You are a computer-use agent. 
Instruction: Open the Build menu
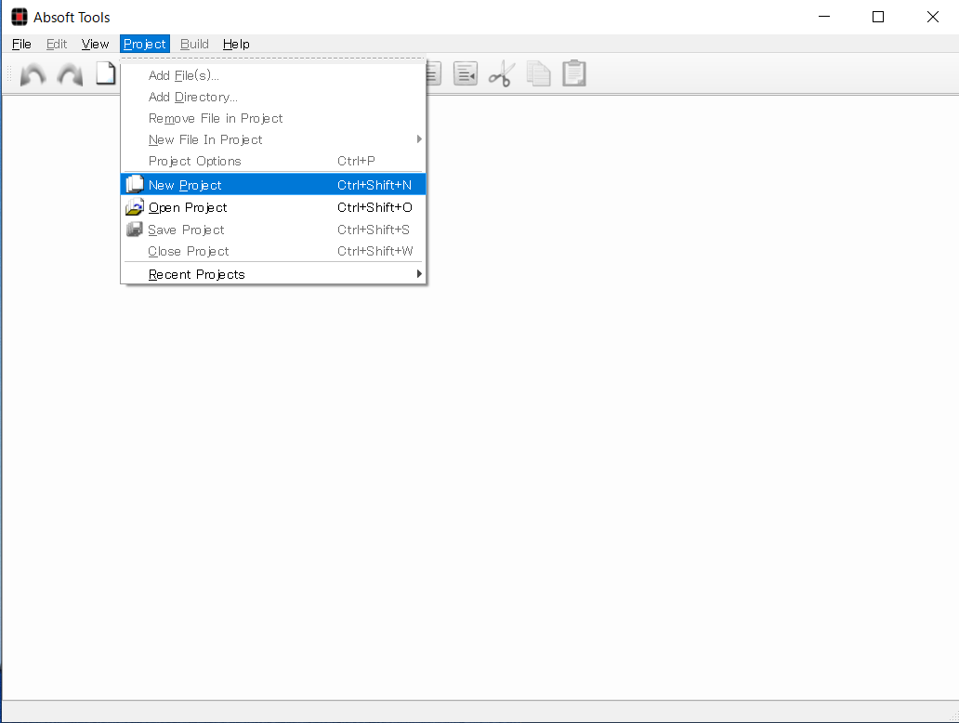click(194, 44)
